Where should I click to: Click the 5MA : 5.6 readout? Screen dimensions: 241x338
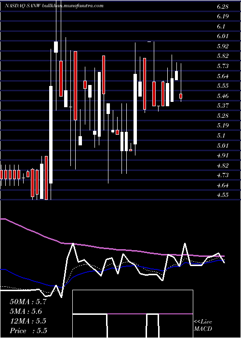(26, 311)
